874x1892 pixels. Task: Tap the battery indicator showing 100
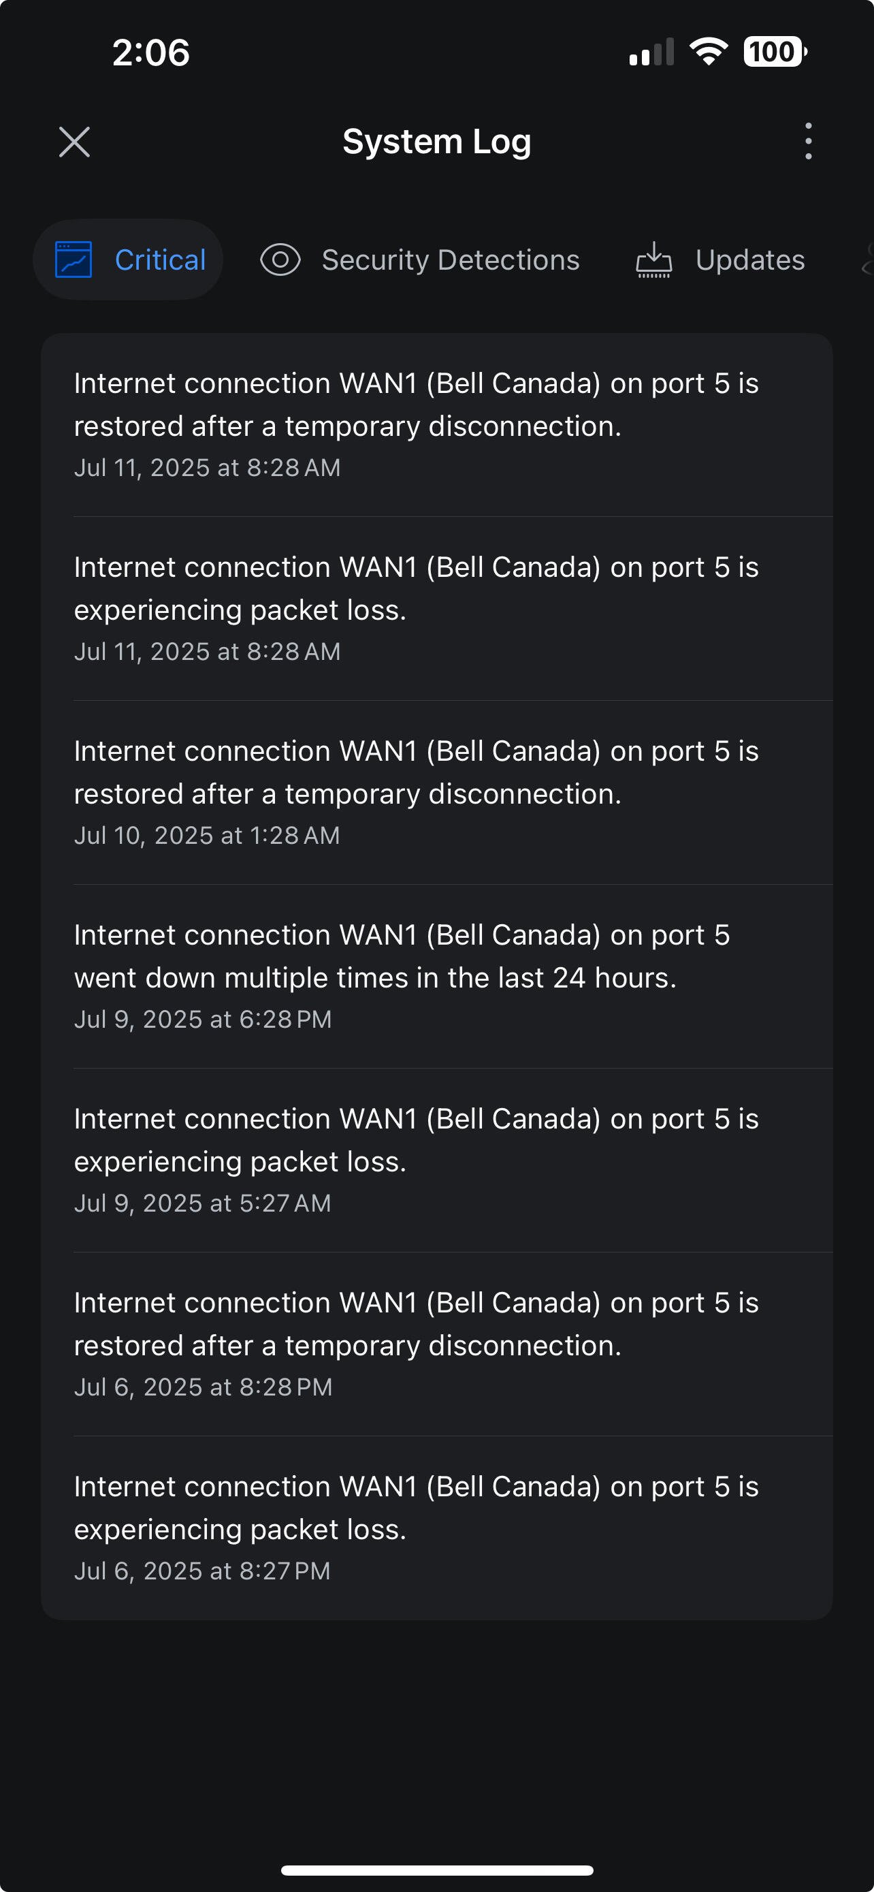pyautogui.click(x=775, y=52)
